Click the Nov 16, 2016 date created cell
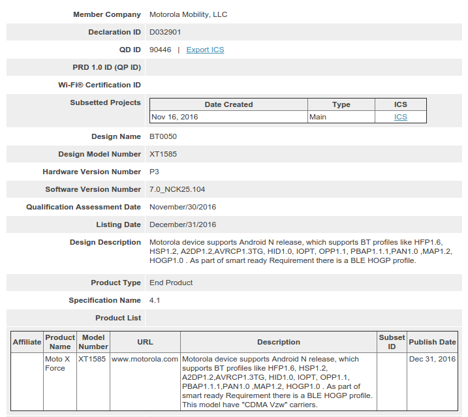Image resolution: width=468 pixels, height=417 pixels. (x=228, y=117)
